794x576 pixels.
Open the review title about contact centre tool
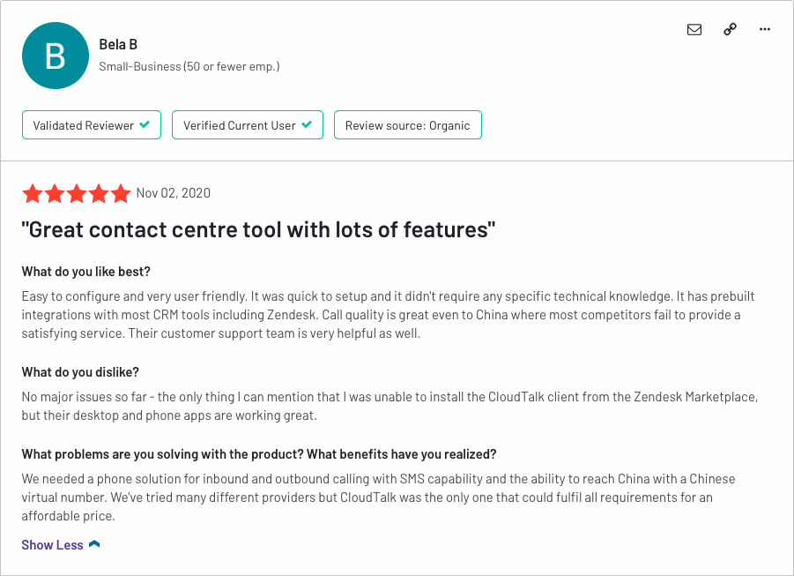pos(258,229)
